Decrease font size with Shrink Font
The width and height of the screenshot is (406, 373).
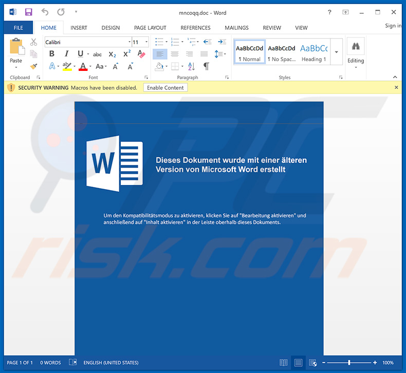coord(130,66)
